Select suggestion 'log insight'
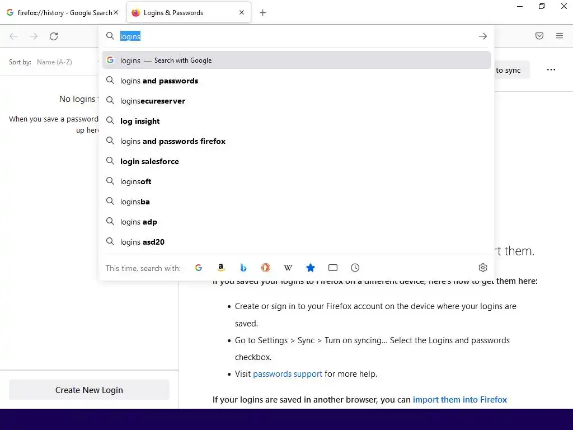The height and width of the screenshot is (430, 573). point(297,121)
